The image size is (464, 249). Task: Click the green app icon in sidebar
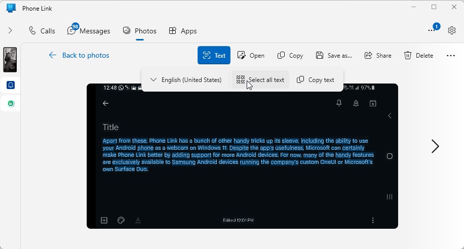point(11,104)
